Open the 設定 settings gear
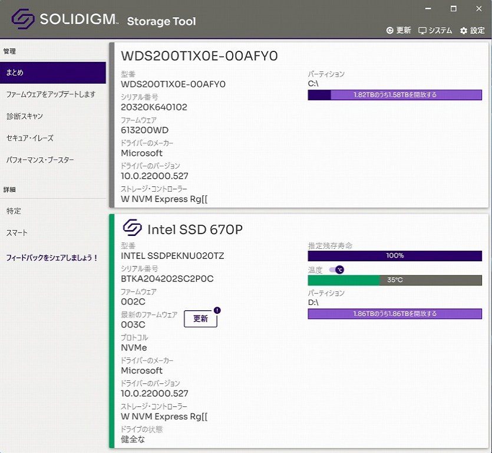This screenshot has width=492, height=453. pyautogui.click(x=472, y=30)
